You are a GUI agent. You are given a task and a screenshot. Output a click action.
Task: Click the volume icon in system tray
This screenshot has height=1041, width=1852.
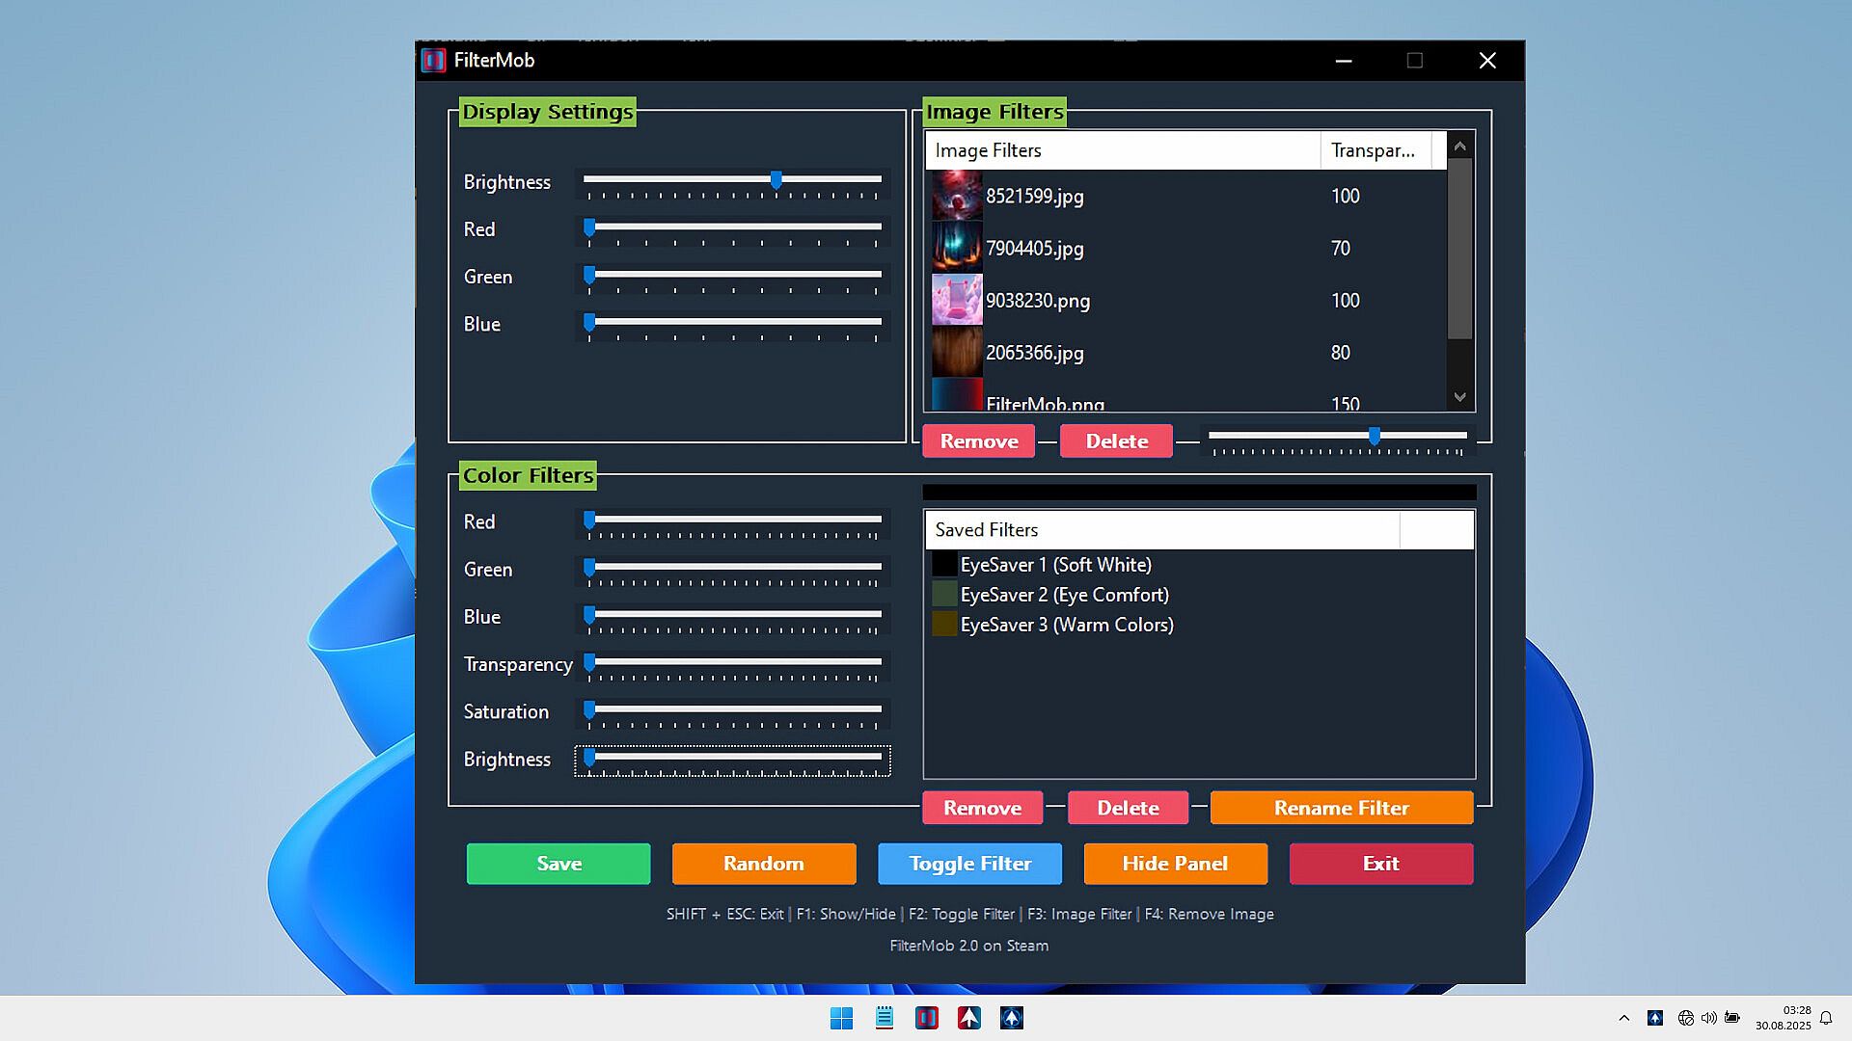(x=1708, y=1018)
